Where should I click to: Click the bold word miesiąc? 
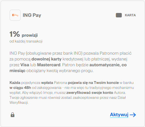[x=17, y=71]
